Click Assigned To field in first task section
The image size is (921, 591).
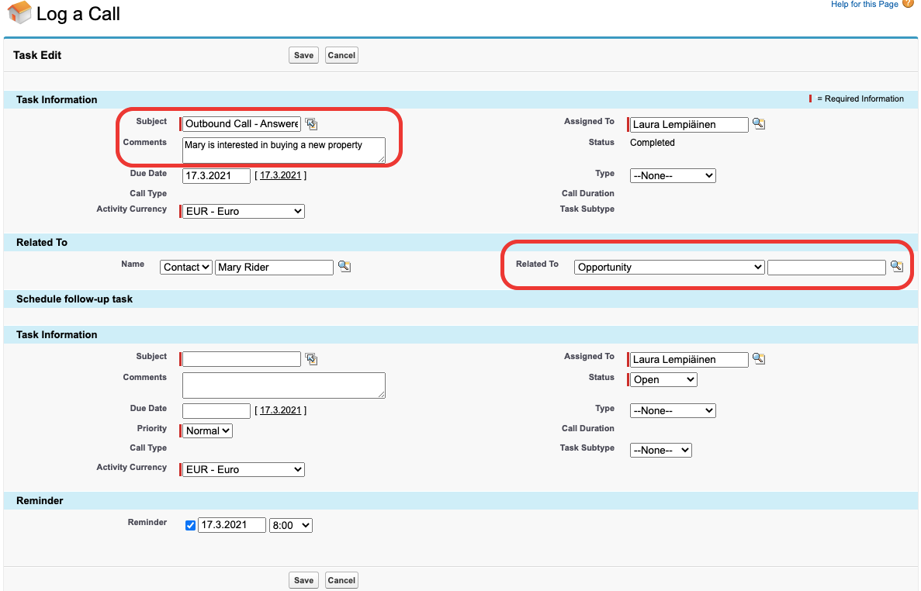(x=689, y=124)
